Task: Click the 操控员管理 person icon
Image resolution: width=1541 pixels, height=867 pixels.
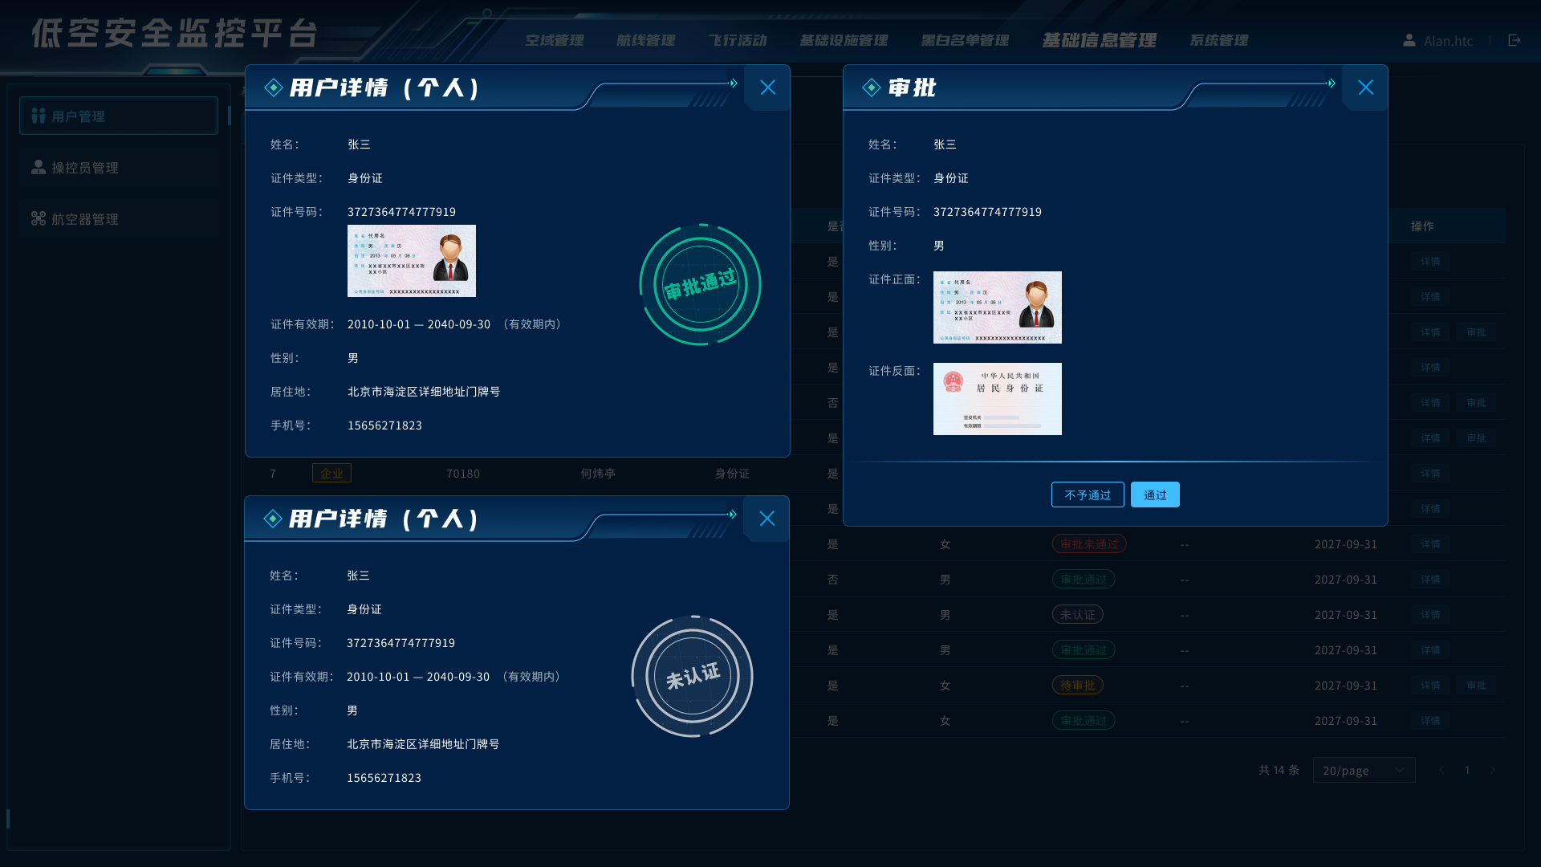Action: [39, 167]
